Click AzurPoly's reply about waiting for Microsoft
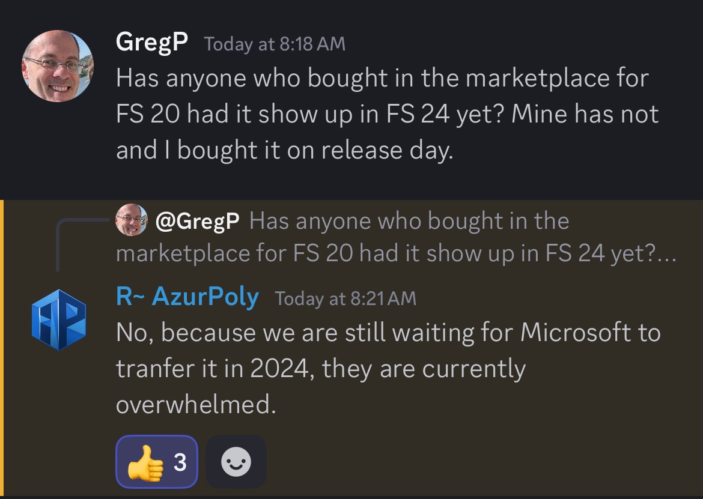 (x=388, y=368)
